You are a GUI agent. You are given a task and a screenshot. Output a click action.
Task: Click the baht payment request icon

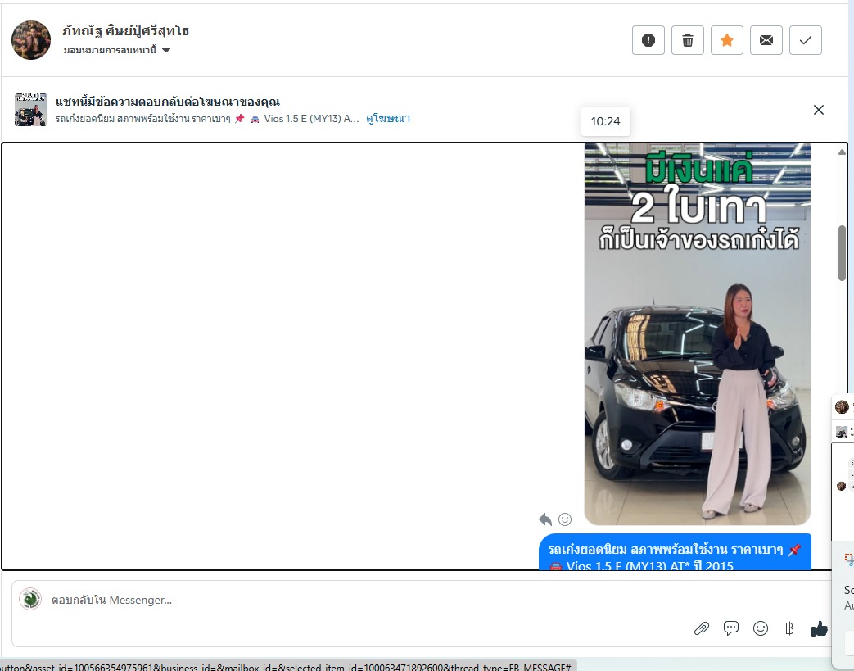point(789,628)
